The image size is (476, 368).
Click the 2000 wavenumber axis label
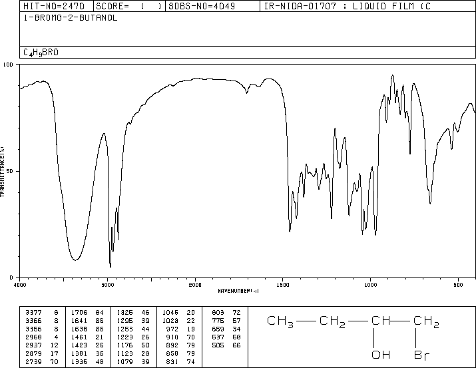pyautogui.click(x=195, y=285)
